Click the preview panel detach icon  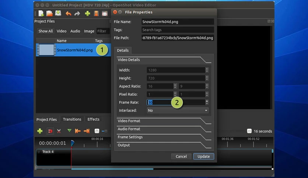point(269,21)
